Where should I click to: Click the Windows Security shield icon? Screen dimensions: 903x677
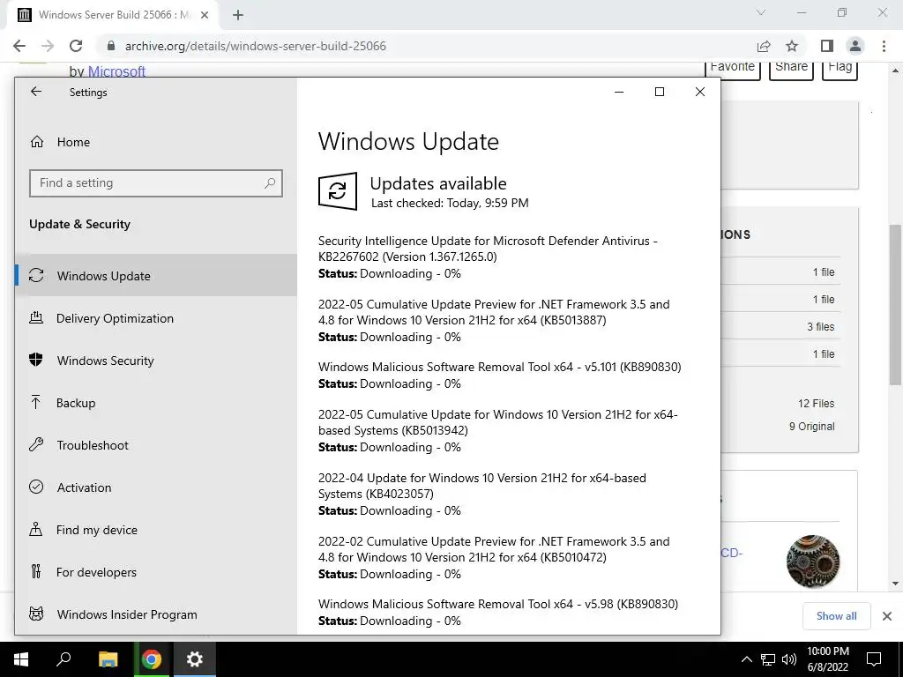tap(35, 360)
